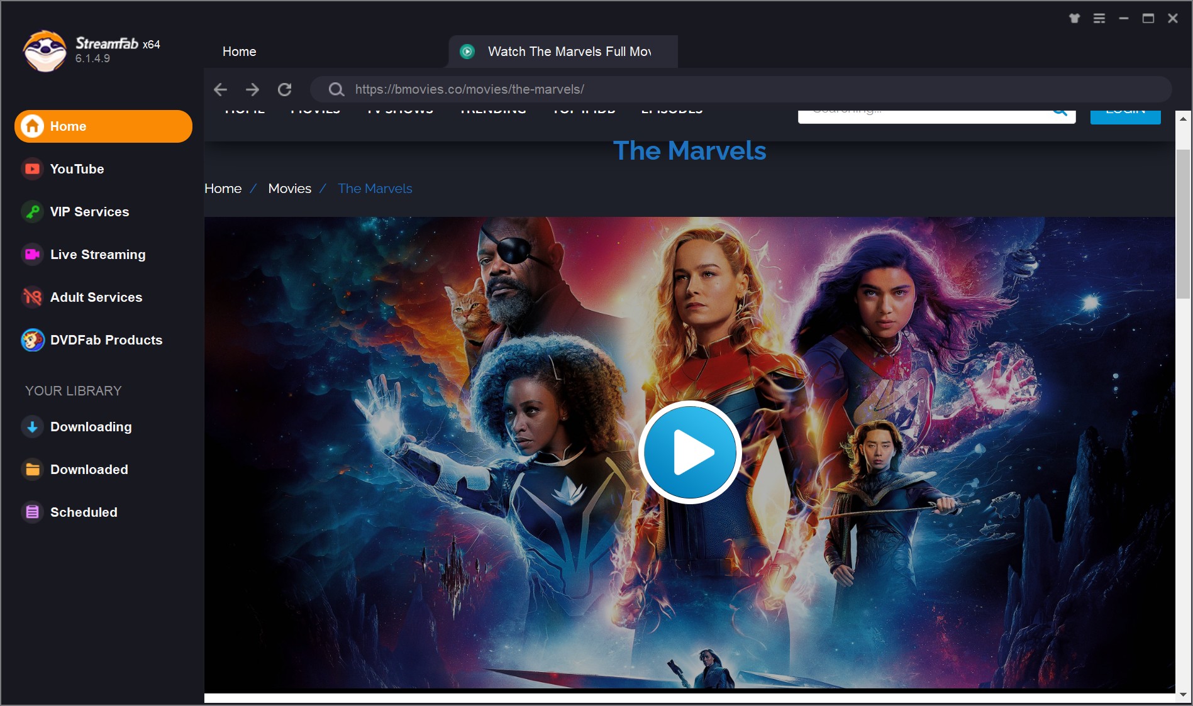
Task: Click The Marvels breadcrumb link
Action: point(375,189)
